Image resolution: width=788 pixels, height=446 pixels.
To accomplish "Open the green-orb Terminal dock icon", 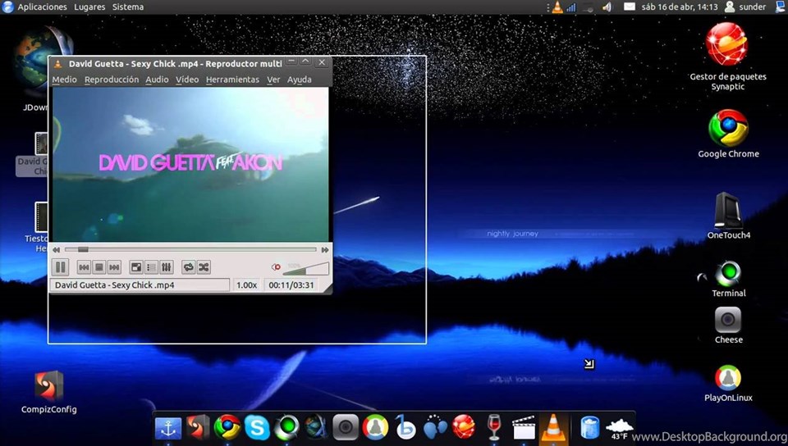I will tap(286, 427).
